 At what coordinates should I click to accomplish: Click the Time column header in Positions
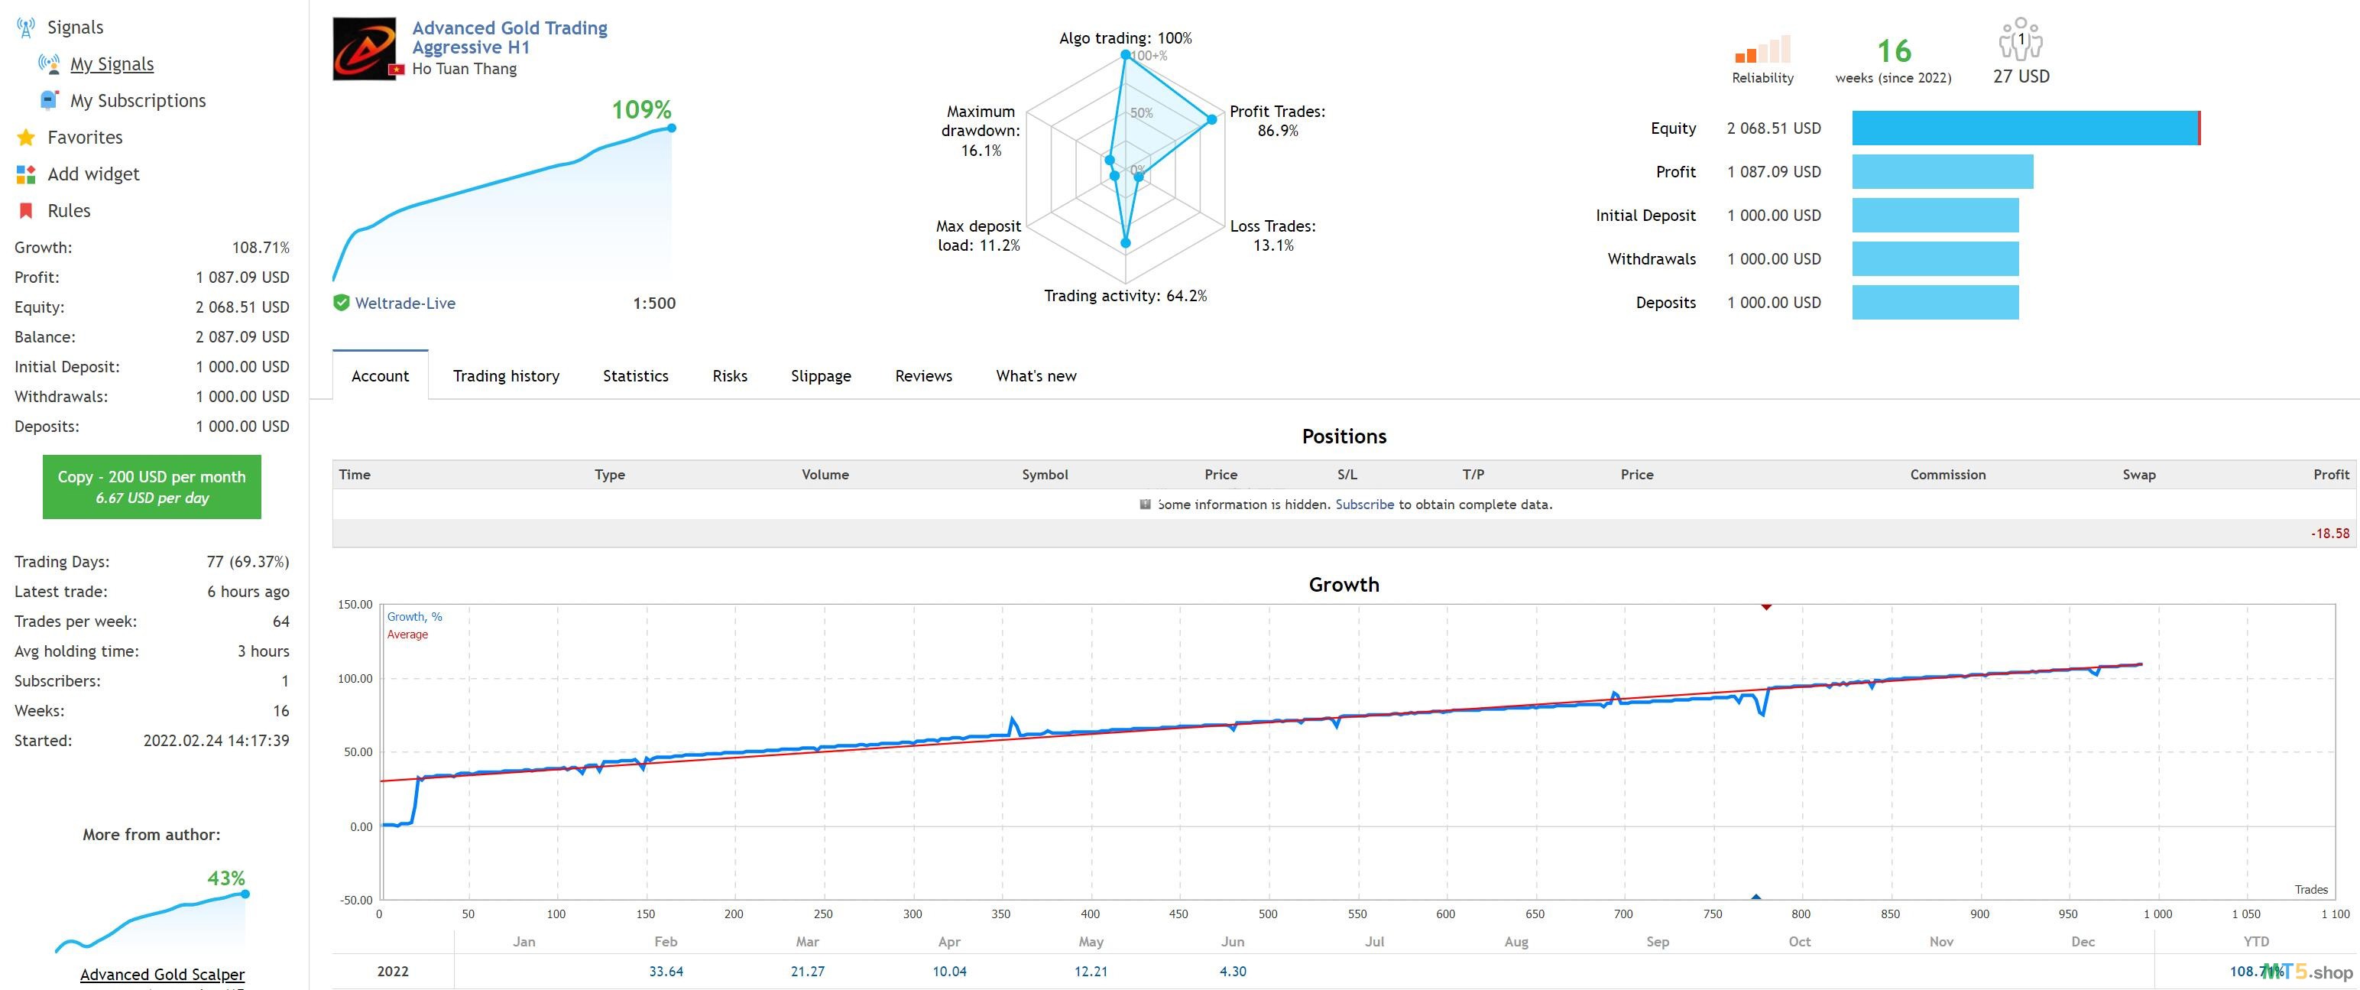pyautogui.click(x=355, y=474)
